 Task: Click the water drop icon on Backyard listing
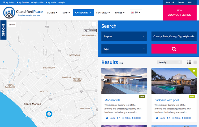pos(168,118)
